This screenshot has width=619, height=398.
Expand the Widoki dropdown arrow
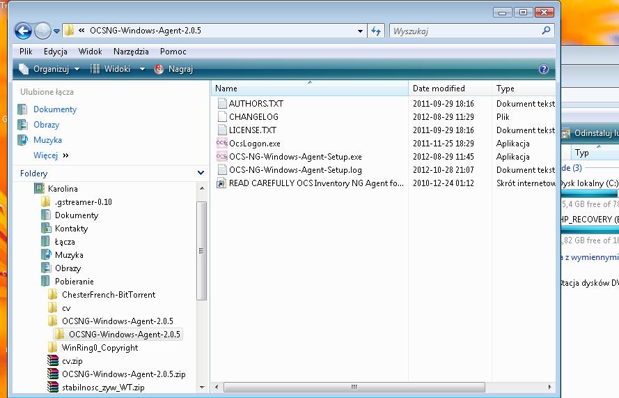pos(142,69)
